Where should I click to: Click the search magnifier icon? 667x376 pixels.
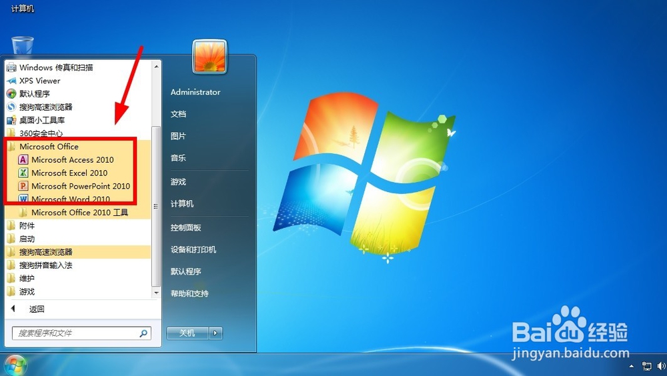tap(143, 333)
